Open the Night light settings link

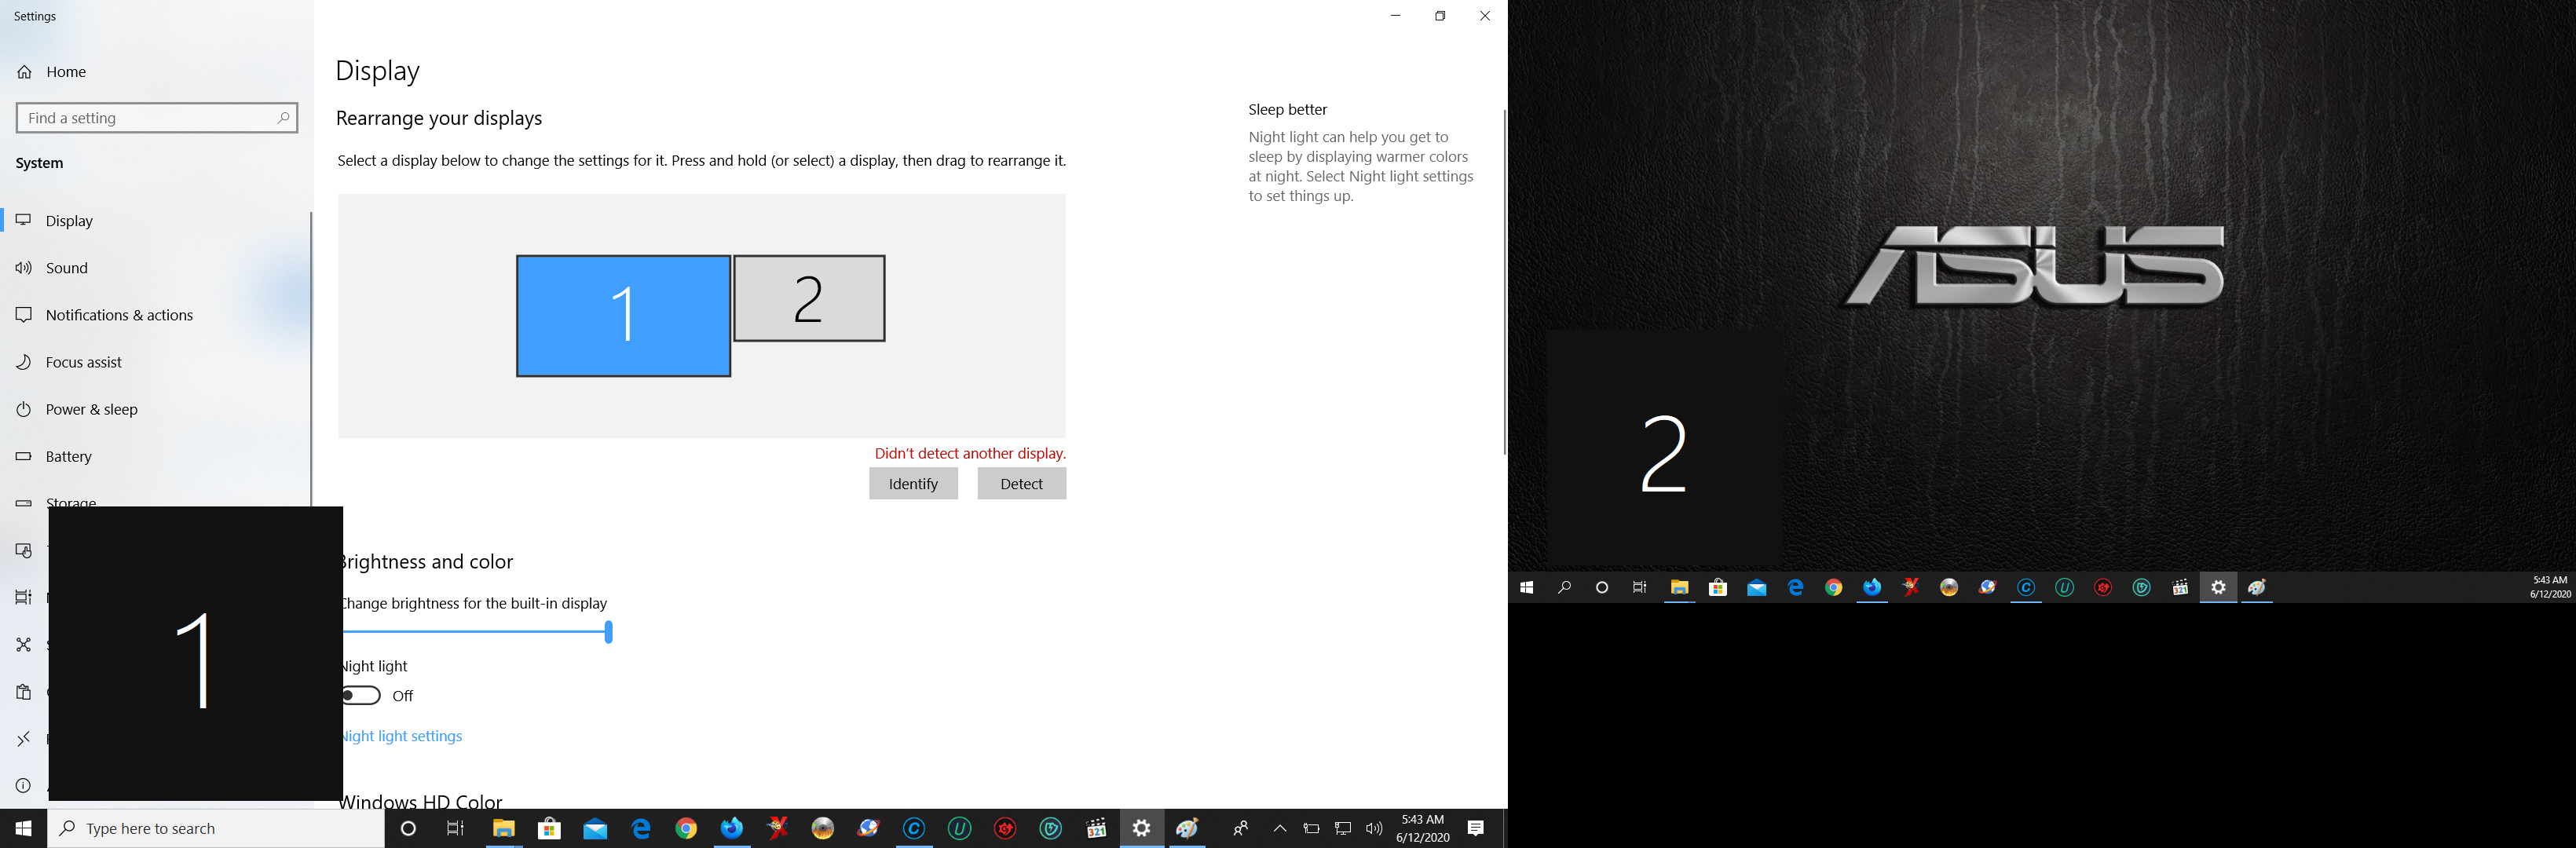point(403,736)
